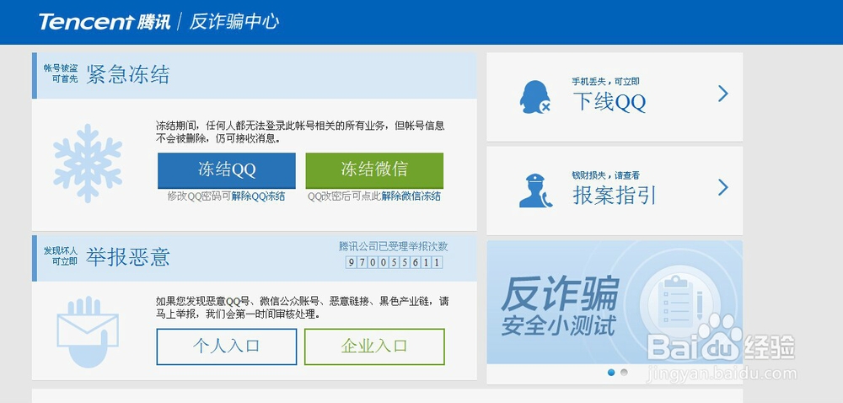Click the green 冻结微信 button
843x403 pixels.
374,169
